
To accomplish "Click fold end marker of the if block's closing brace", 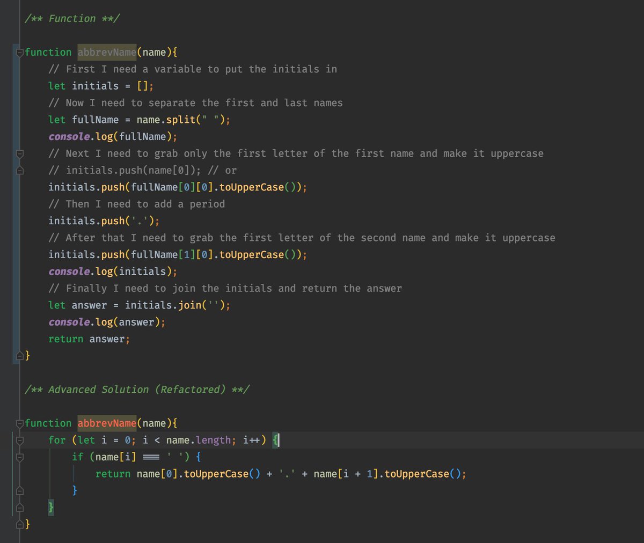I will (x=20, y=490).
